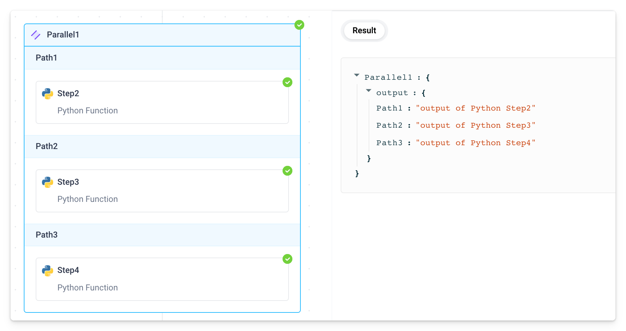This screenshot has width=626, height=331.
Task: Click Step4's success checkmark badge
Action: [287, 259]
